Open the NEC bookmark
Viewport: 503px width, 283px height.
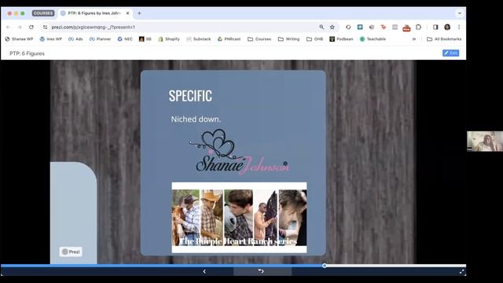point(125,39)
